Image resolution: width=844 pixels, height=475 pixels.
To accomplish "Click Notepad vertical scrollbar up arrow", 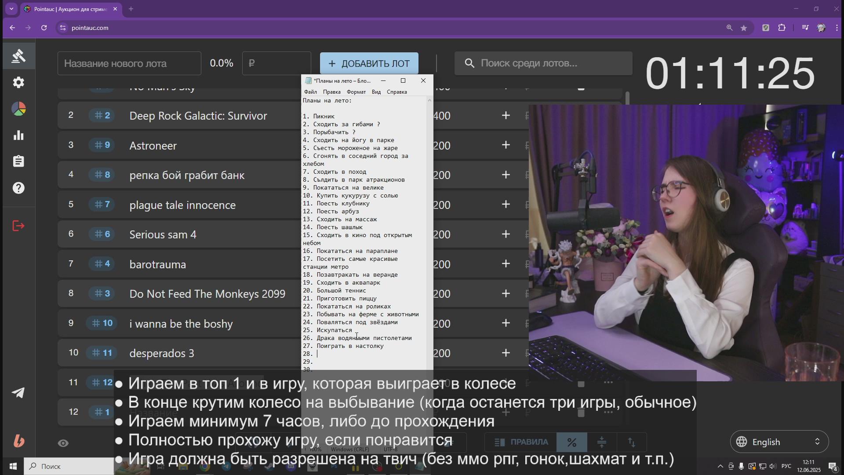I will click(x=429, y=100).
